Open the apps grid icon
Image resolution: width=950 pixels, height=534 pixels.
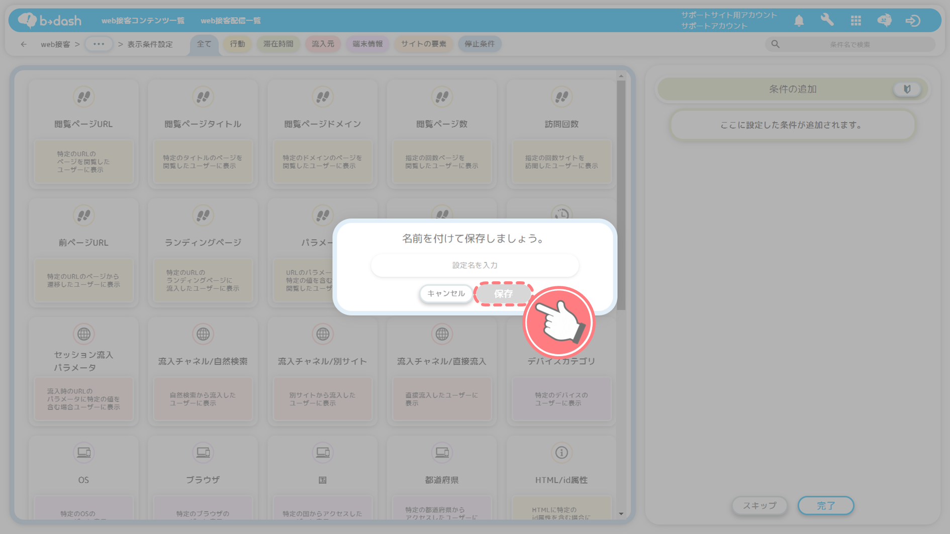point(856,21)
